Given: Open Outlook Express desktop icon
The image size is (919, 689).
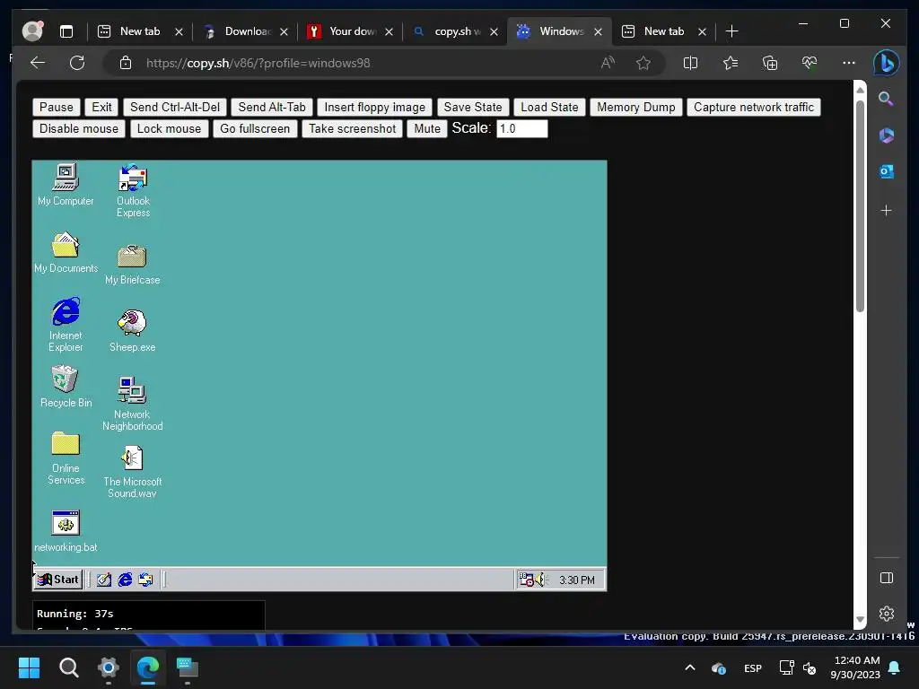Looking at the screenshot, I should (133, 190).
